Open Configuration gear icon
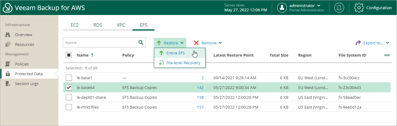The image size is (397, 126). pyautogui.click(x=358, y=8)
